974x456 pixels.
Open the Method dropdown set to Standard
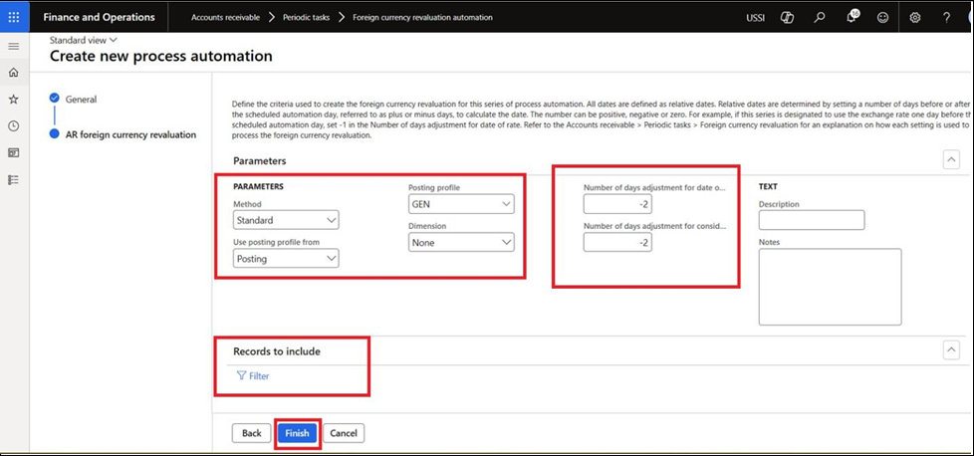click(286, 220)
